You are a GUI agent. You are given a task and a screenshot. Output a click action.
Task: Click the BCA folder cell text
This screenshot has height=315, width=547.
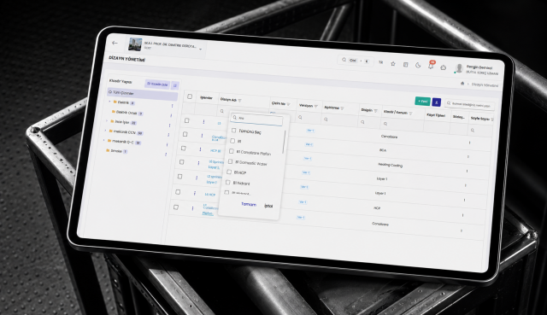(383, 150)
